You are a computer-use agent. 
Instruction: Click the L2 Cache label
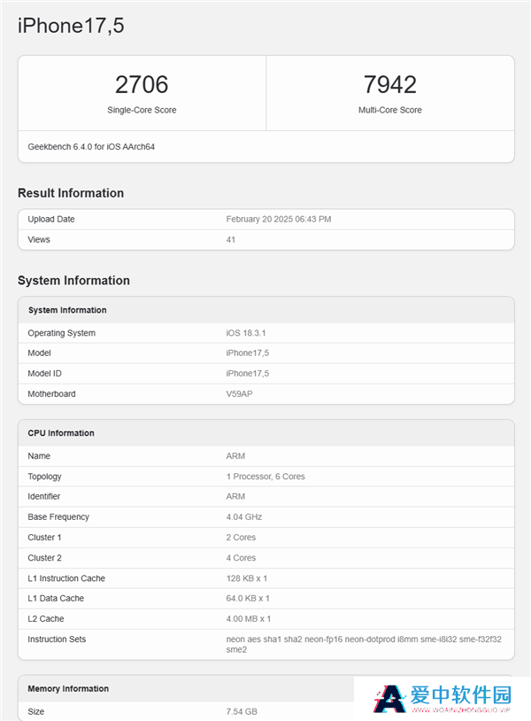tap(46, 619)
